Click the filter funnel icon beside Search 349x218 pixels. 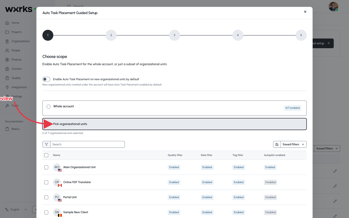[46, 144]
